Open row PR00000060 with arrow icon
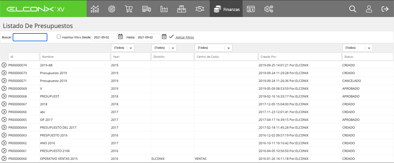 tap(4, 159)
